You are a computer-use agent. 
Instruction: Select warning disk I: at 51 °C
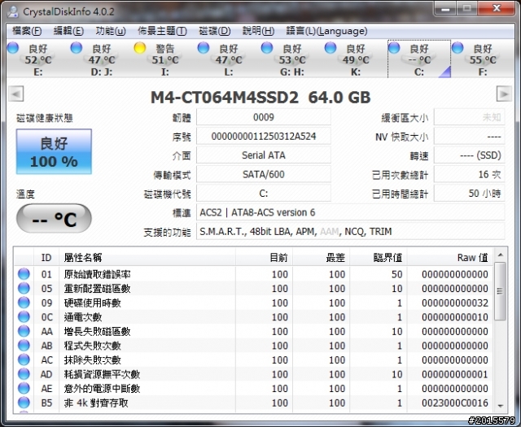164,59
